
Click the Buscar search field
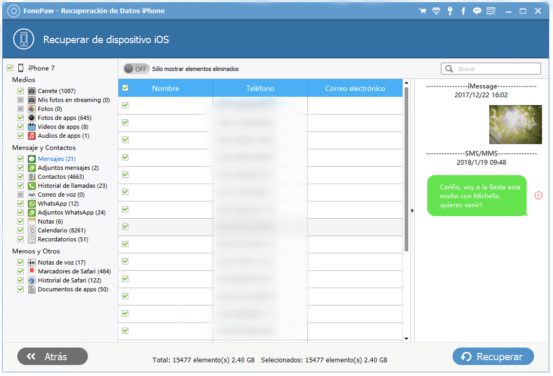(x=490, y=69)
